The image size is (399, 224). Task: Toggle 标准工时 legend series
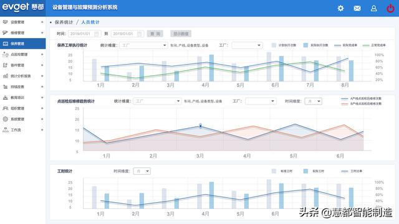(282, 171)
